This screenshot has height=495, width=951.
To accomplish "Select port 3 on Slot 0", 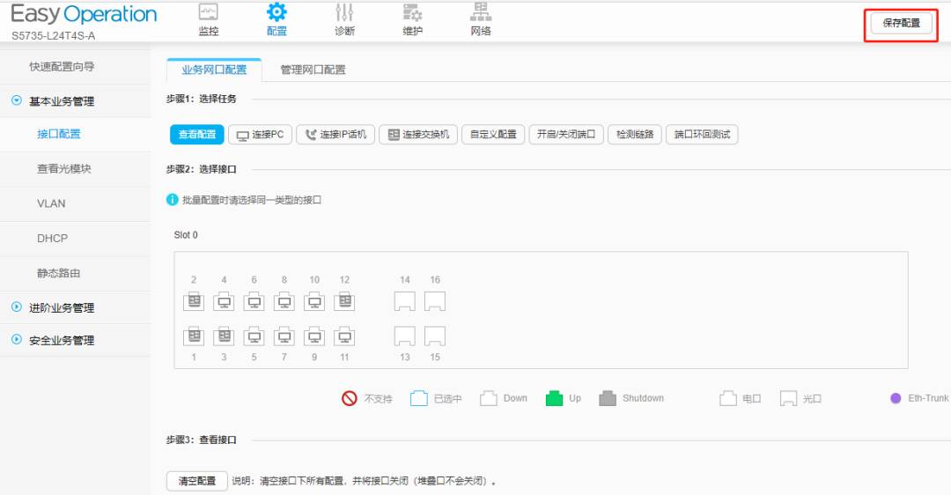I will 224,336.
